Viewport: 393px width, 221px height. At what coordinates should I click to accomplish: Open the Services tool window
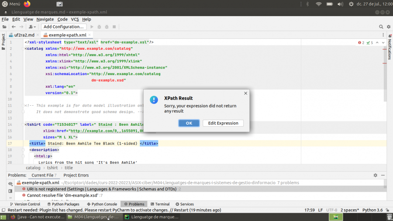point(185,204)
